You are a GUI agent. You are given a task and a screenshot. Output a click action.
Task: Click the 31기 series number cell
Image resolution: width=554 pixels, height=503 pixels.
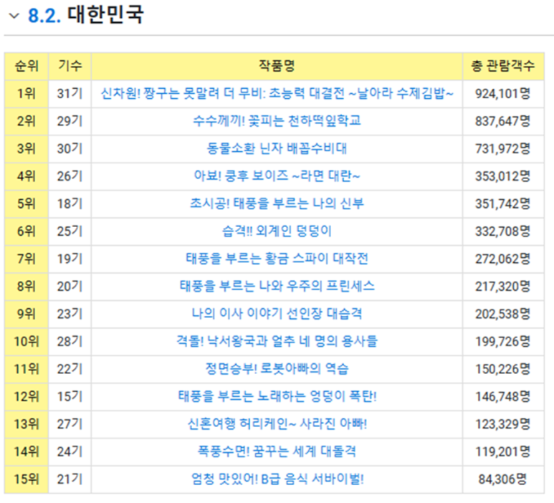click(x=70, y=94)
